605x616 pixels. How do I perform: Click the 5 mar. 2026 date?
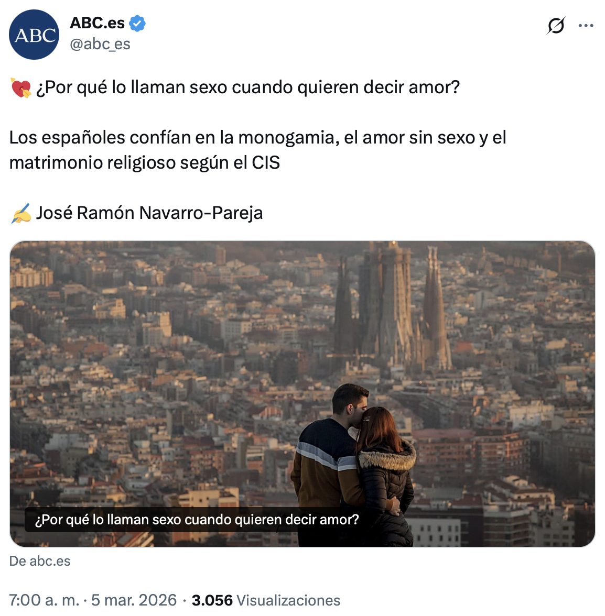point(134,600)
